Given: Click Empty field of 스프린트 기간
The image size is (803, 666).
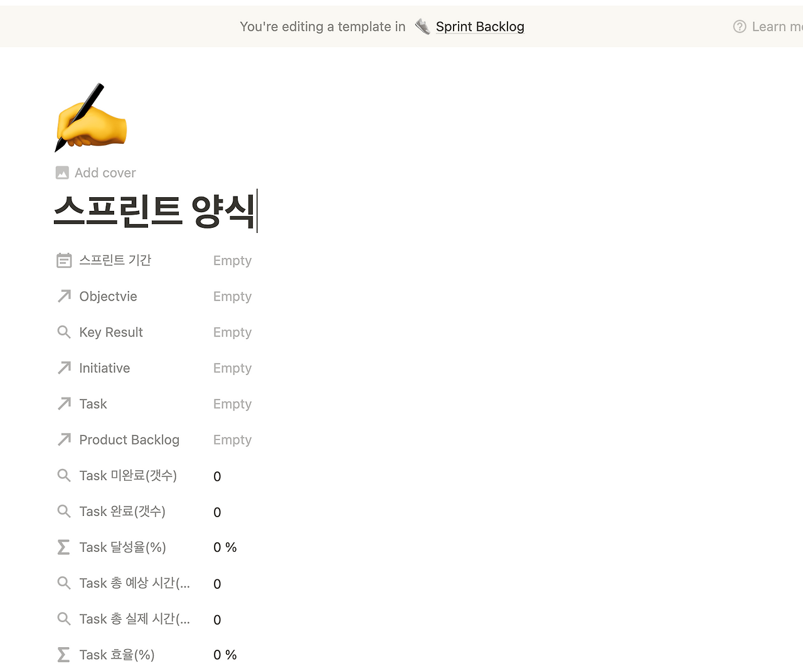Looking at the screenshot, I should pyautogui.click(x=232, y=260).
